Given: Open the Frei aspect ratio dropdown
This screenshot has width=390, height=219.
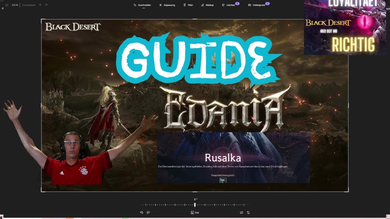Looking at the screenshot, I should click(x=195, y=213).
